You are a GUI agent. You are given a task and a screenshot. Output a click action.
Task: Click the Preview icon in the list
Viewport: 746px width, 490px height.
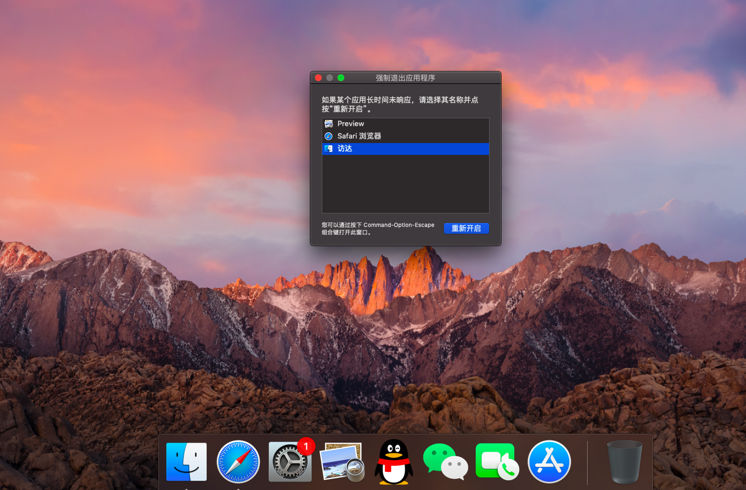[328, 124]
